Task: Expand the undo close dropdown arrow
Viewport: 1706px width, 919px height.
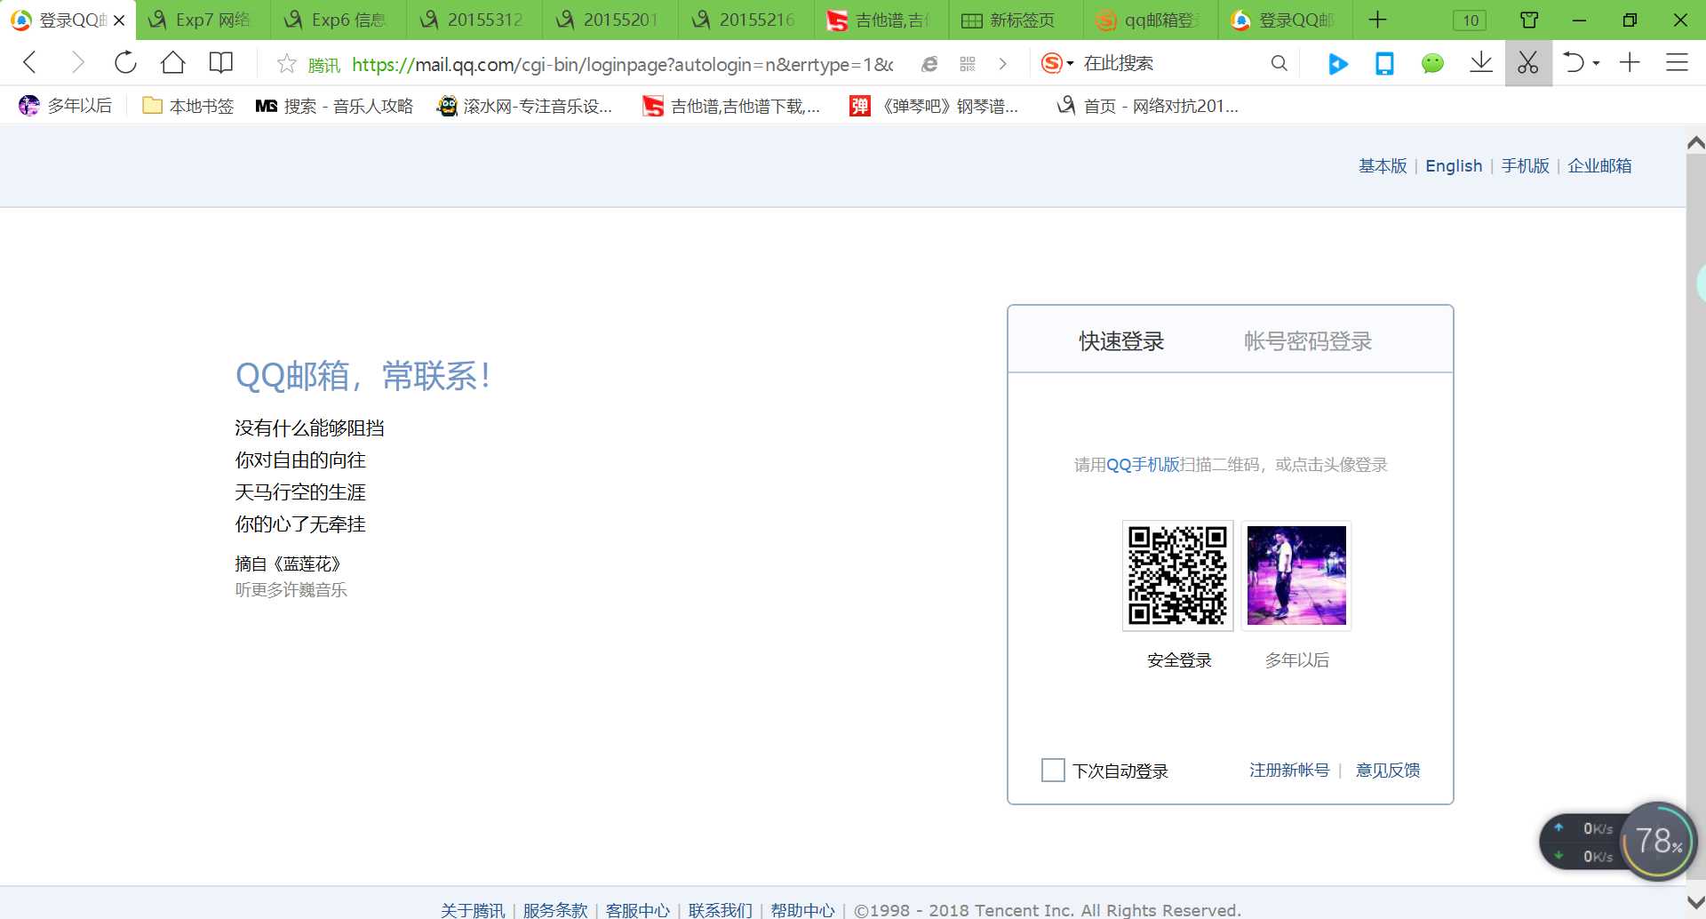Action: (x=1597, y=63)
